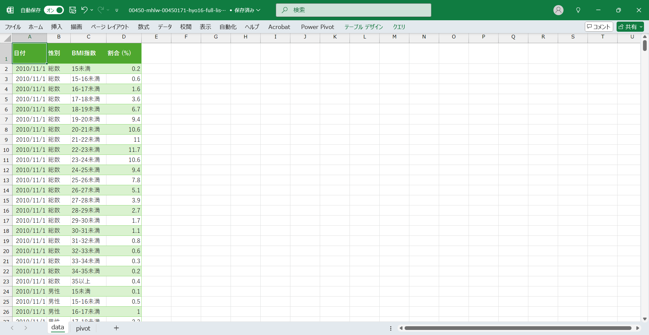Screen dimensions: 649x335
Task: Toggle the AutoSave switch off
Action: pyautogui.click(x=54, y=10)
